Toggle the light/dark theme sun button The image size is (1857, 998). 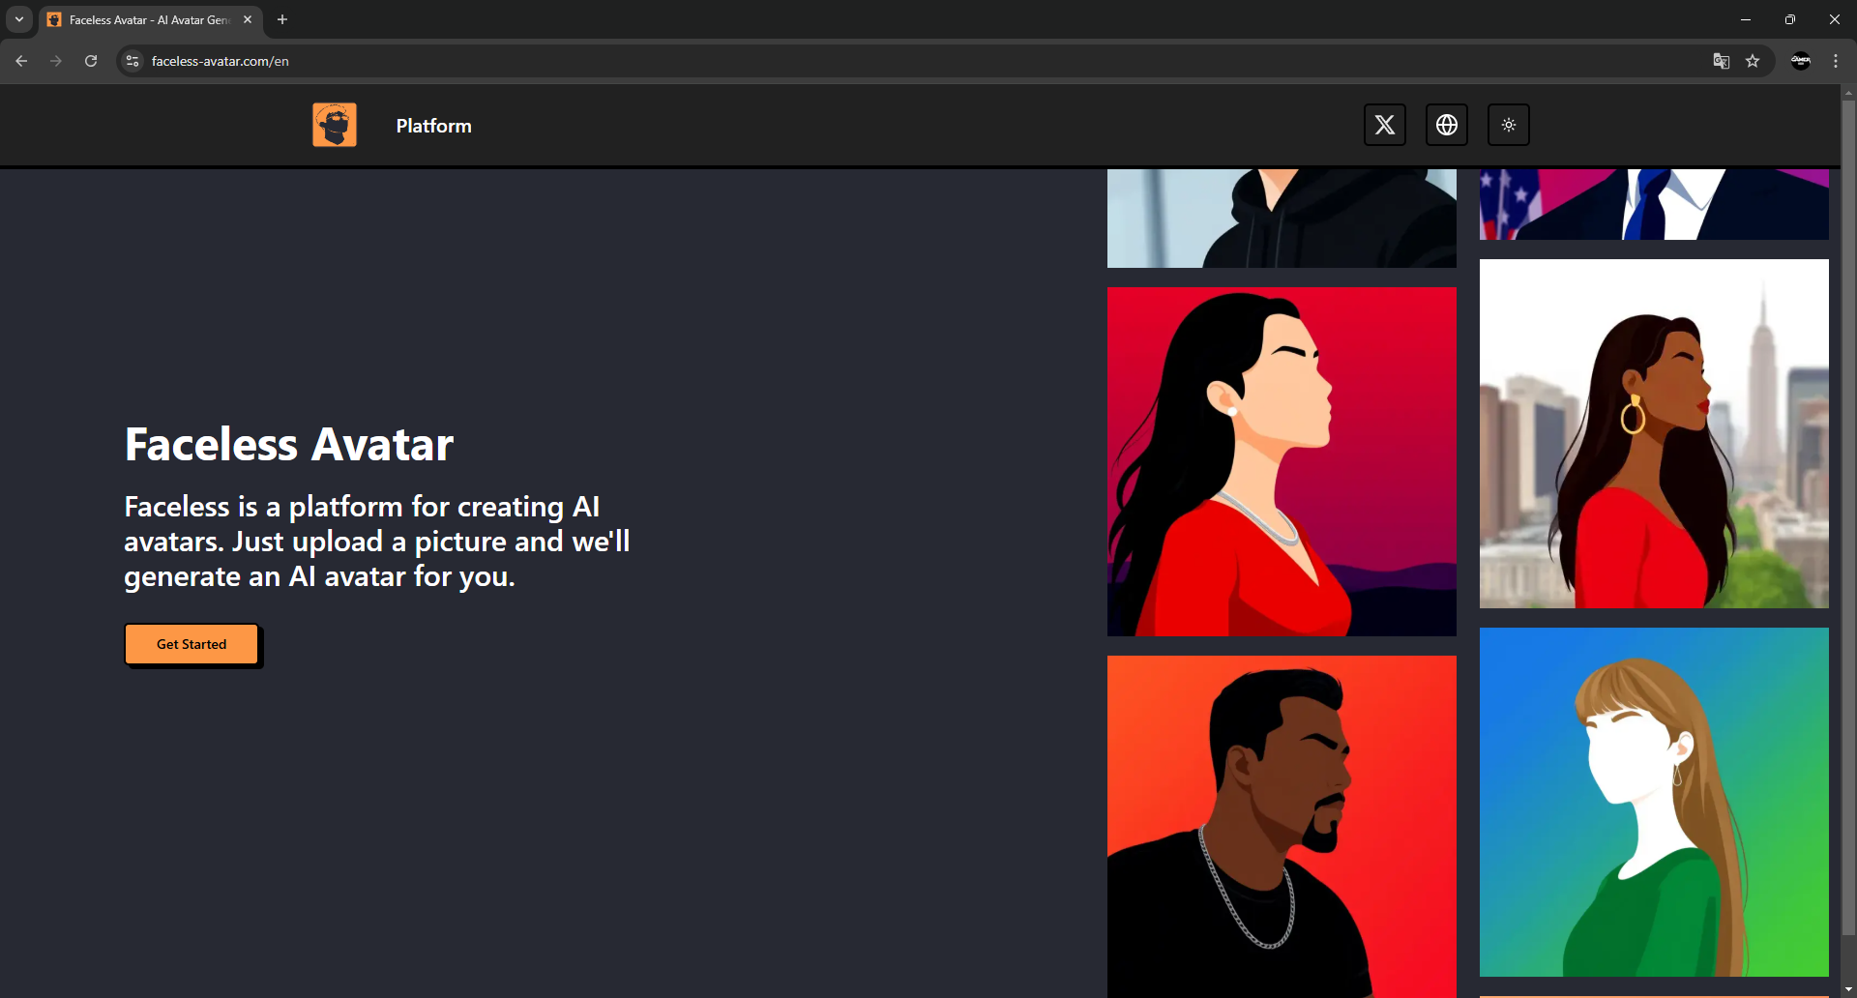click(x=1509, y=125)
